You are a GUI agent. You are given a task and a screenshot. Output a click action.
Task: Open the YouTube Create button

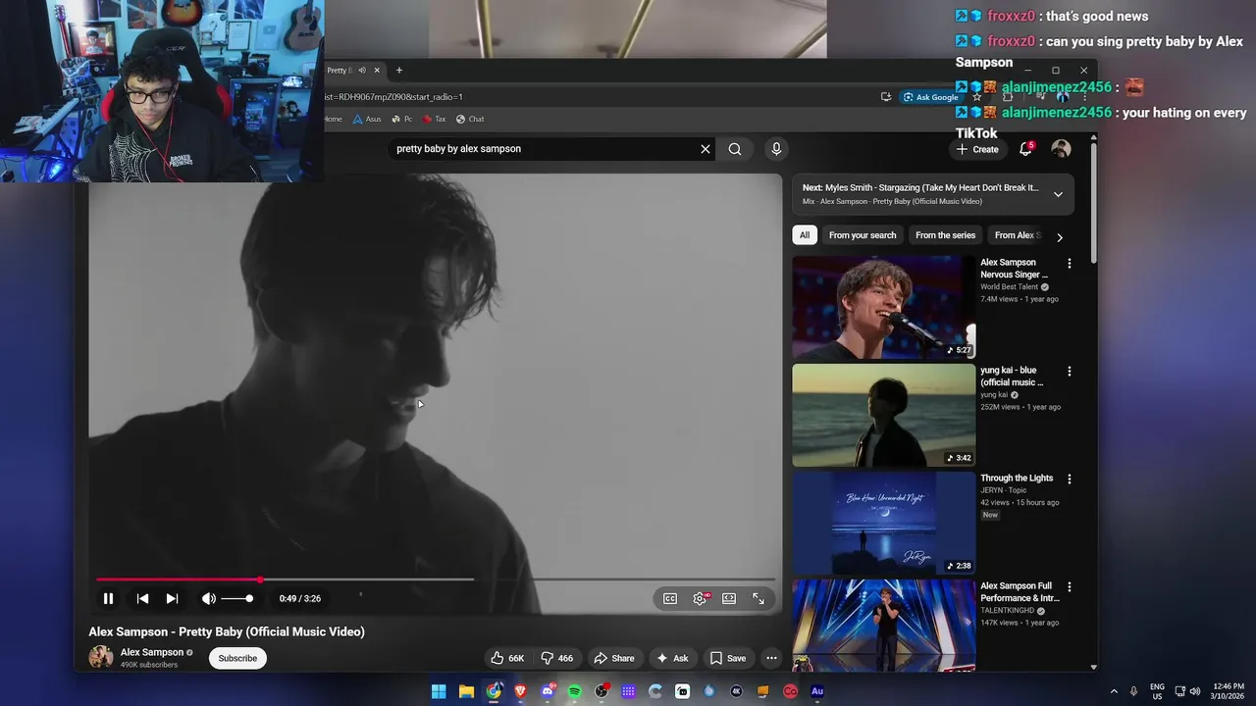[977, 149]
